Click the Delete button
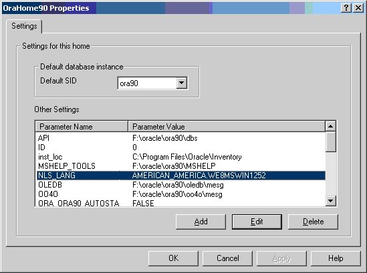This screenshot has width=367, height=273. tap(313, 222)
